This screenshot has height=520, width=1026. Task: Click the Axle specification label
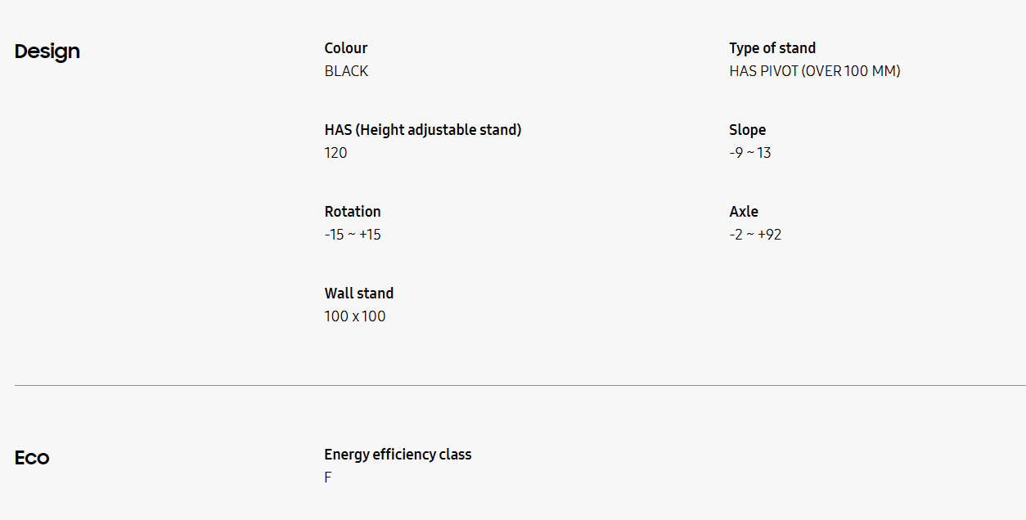(744, 212)
